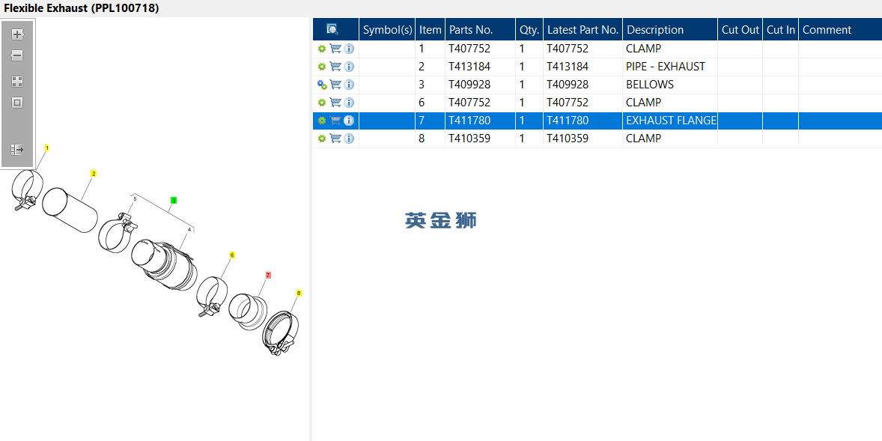Add item 8 CLAMP T410359 to cart
The height and width of the screenshot is (441, 882).
[x=335, y=139]
